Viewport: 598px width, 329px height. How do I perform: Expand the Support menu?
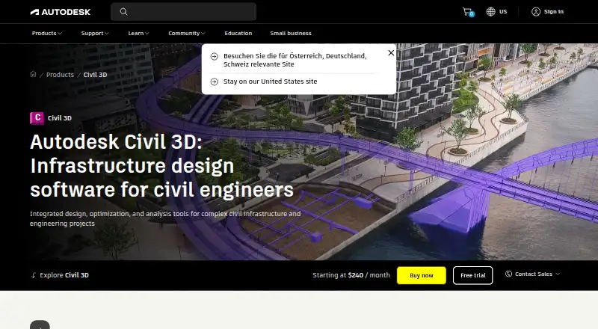pos(95,34)
